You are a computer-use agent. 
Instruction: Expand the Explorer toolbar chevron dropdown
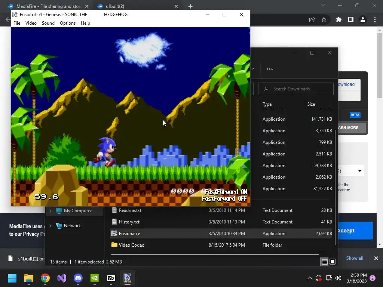(253, 69)
